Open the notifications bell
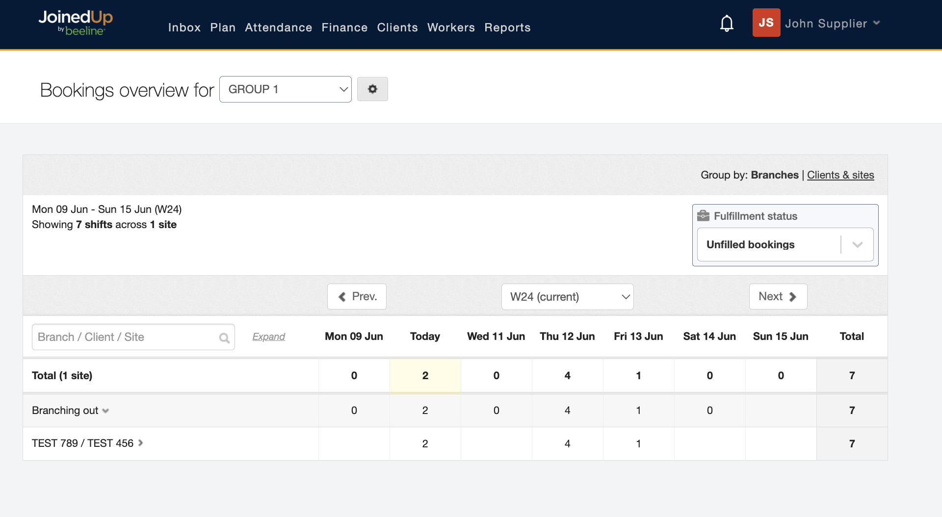 [x=727, y=24]
